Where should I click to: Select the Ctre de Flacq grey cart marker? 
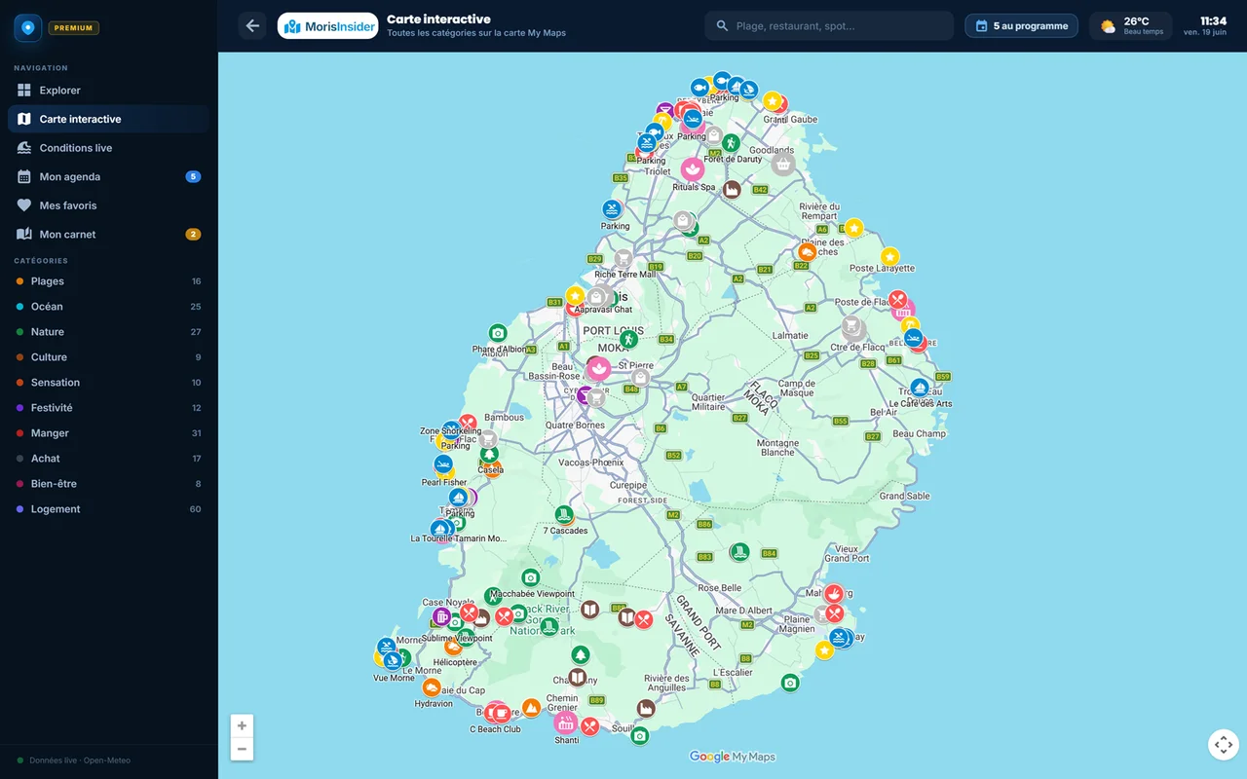click(x=852, y=328)
